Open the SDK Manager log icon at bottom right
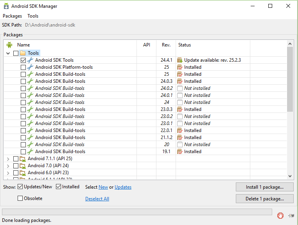Viewport: 298px width, 225px height. [x=291, y=216]
